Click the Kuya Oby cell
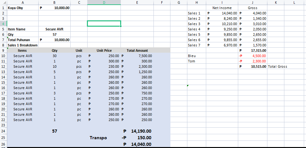The width and height of the screenshot is (306, 148). [23, 8]
